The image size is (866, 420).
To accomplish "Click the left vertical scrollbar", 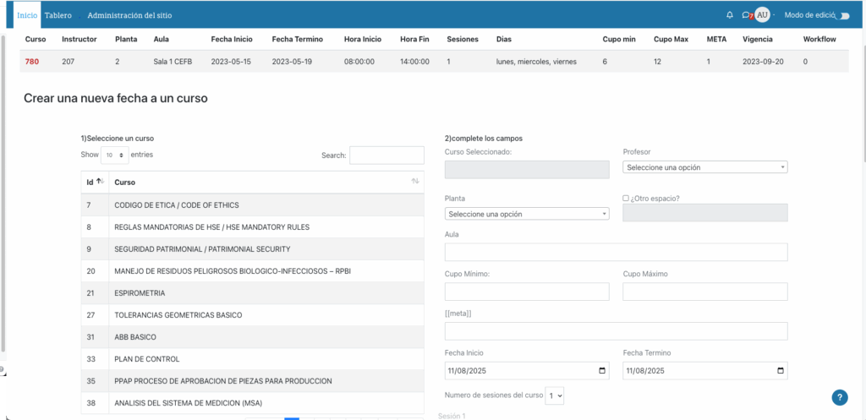I will point(3,194).
